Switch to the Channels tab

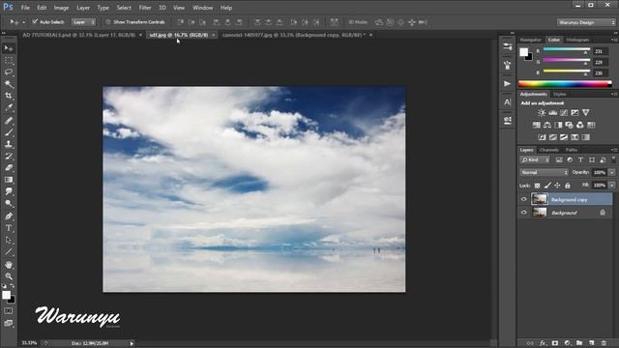click(548, 150)
